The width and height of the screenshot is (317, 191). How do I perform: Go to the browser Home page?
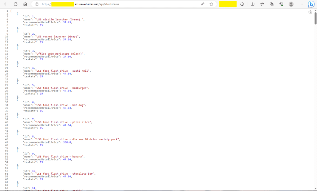coord(25,4)
